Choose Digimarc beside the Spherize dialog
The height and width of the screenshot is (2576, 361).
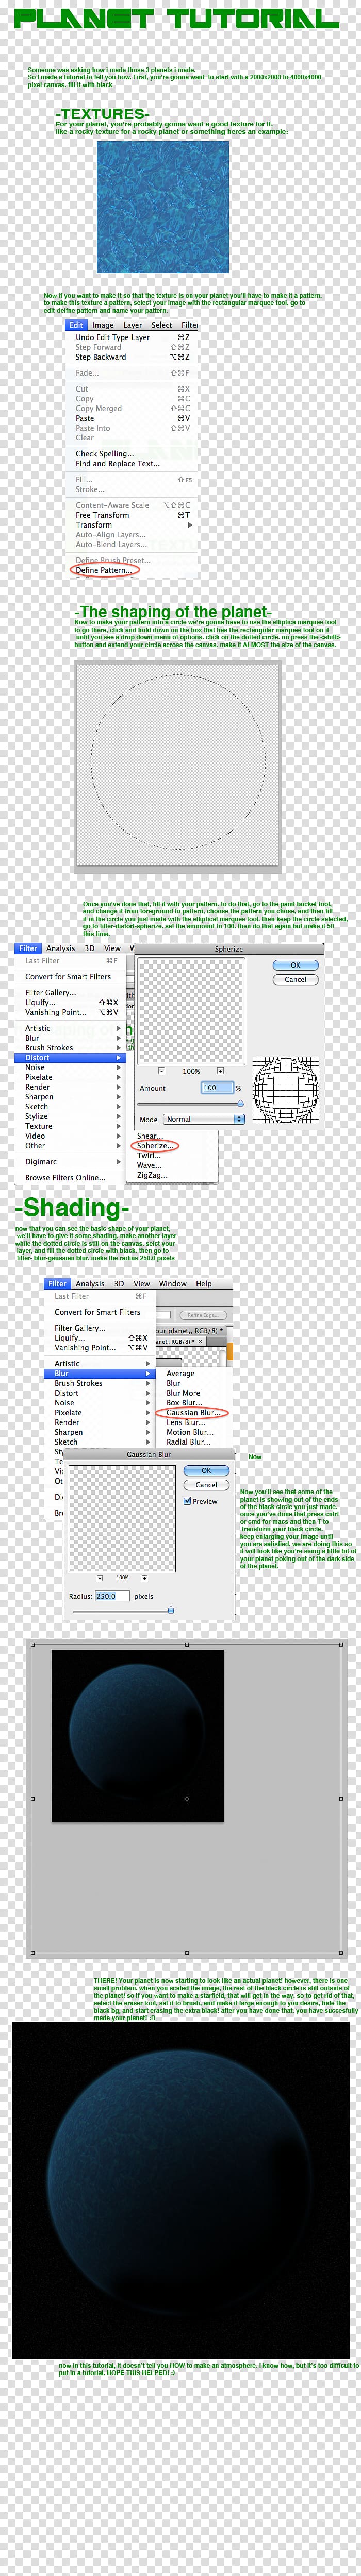coord(41,1161)
